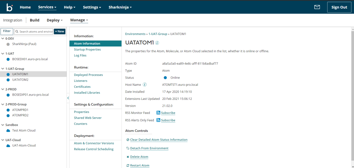Click the Search atoms and environments field

34,31
